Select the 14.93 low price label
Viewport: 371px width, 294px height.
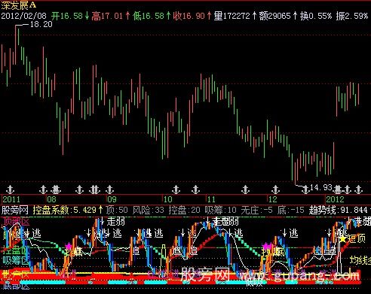point(320,187)
